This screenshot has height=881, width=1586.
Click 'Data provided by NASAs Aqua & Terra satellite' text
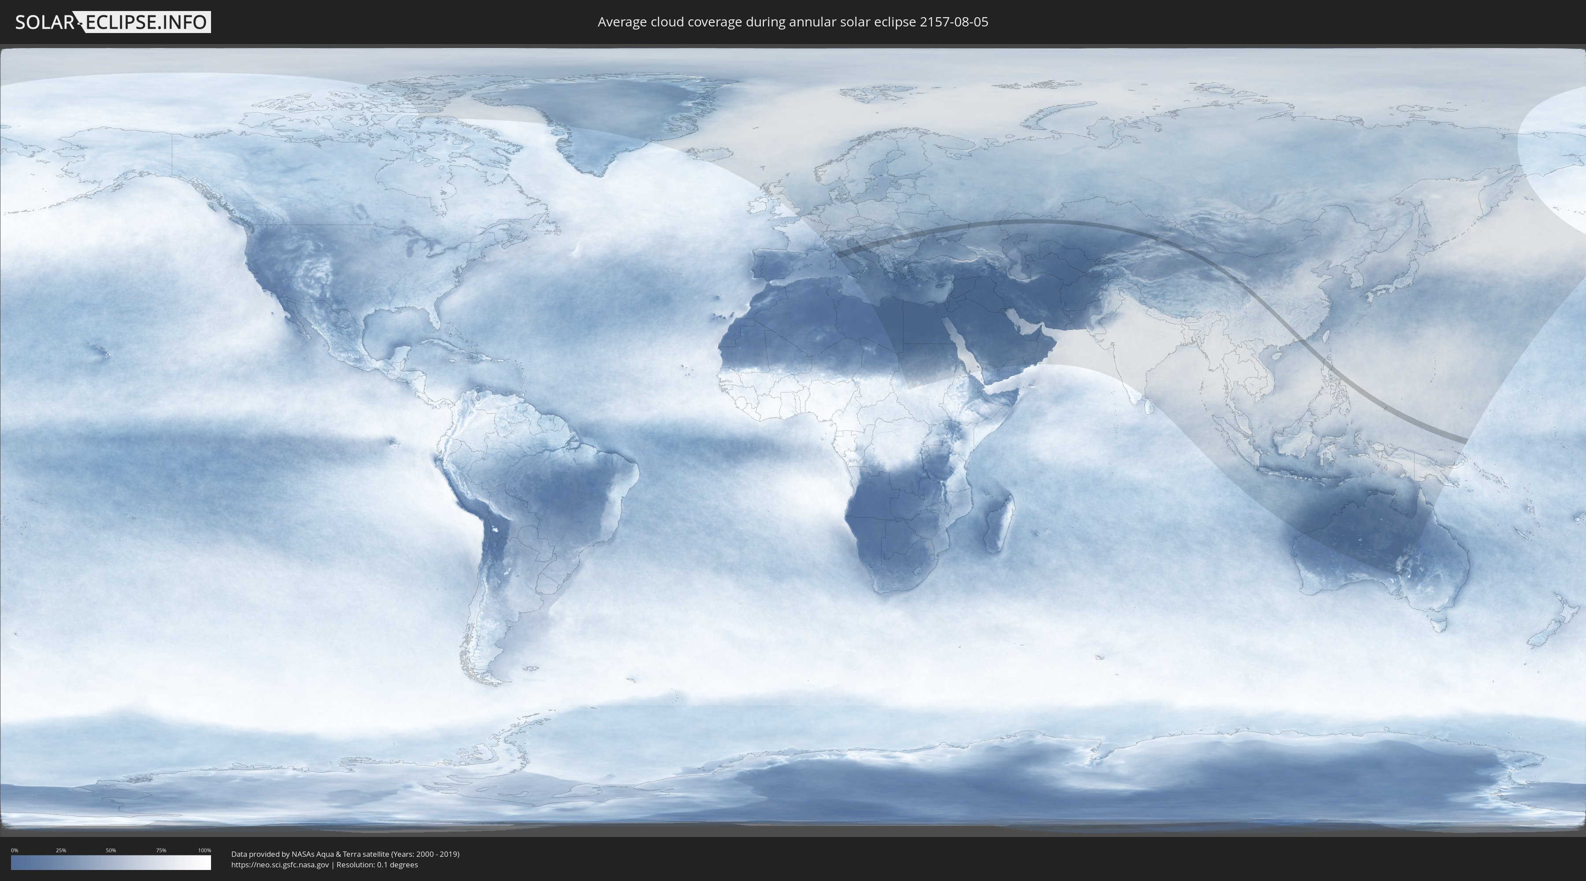[x=310, y=854]
